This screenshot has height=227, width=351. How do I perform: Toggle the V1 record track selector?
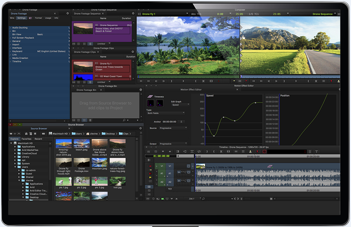pos(170,166)
